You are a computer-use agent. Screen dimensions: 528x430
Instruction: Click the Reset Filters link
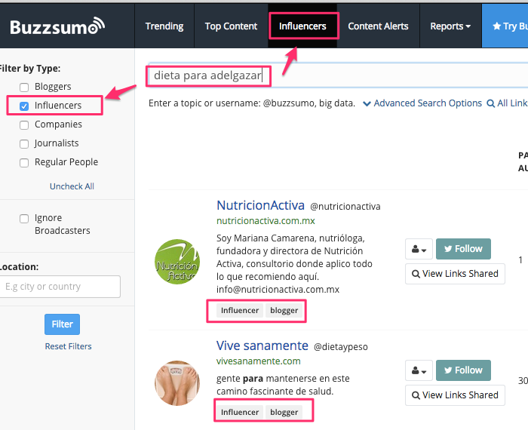click(68, 346)
